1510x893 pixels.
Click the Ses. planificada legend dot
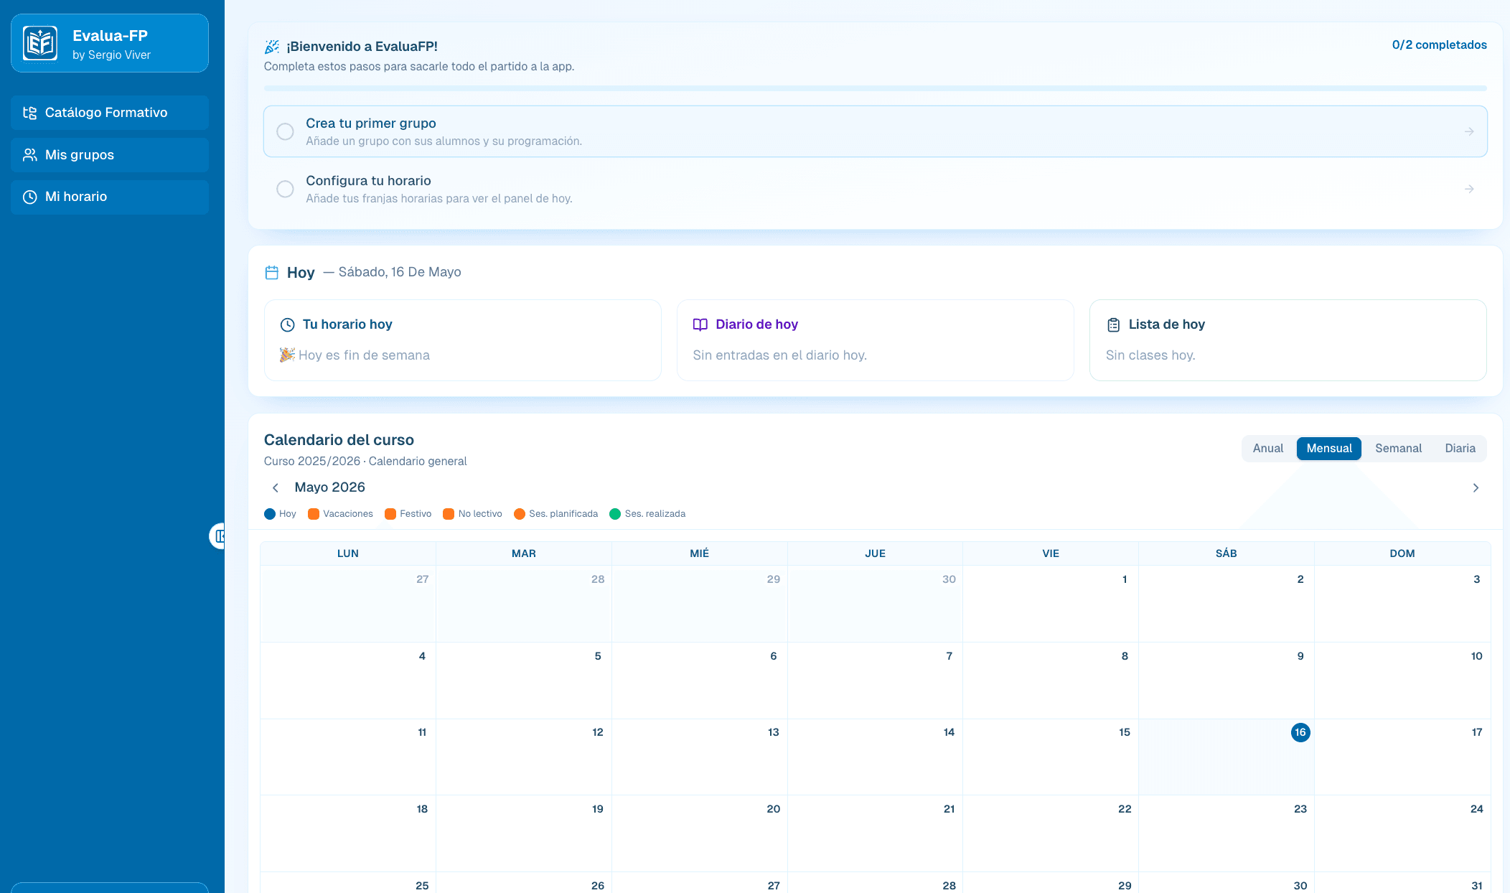click(x=520, y=514)
